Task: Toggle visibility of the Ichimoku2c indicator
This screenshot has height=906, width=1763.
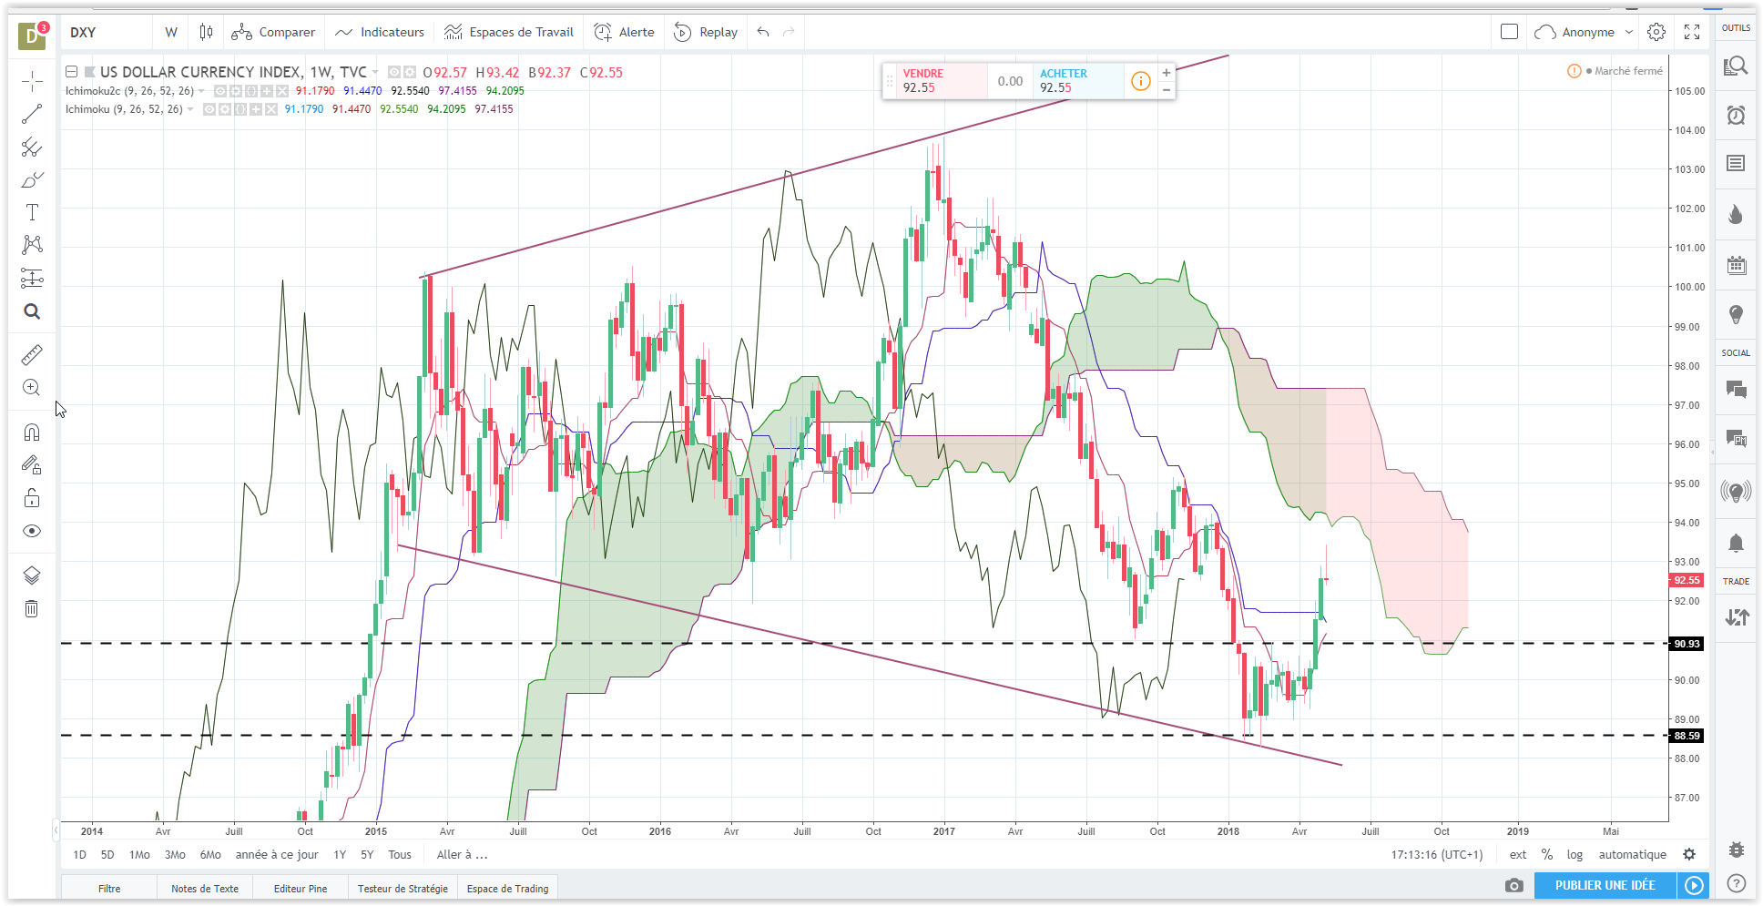Action: 220,91
